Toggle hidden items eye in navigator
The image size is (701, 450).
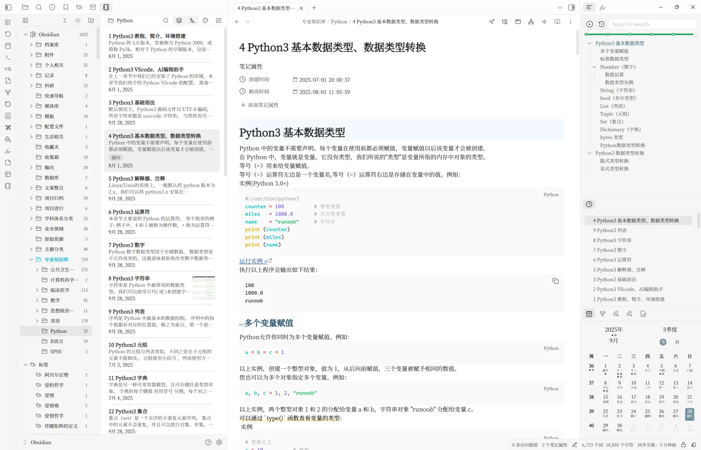(x=78, y=20)
